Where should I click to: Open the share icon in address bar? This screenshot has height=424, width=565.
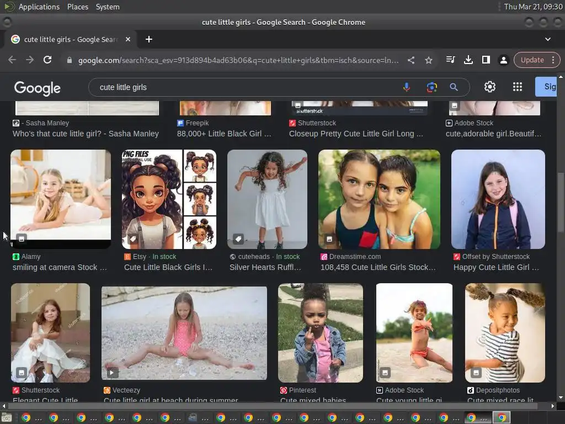[x=411, y=60]
